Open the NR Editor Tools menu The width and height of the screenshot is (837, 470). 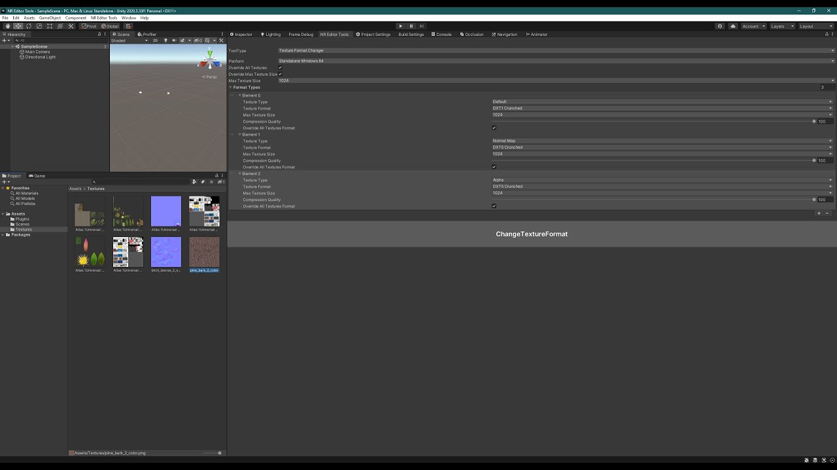[x=104, y=18]
